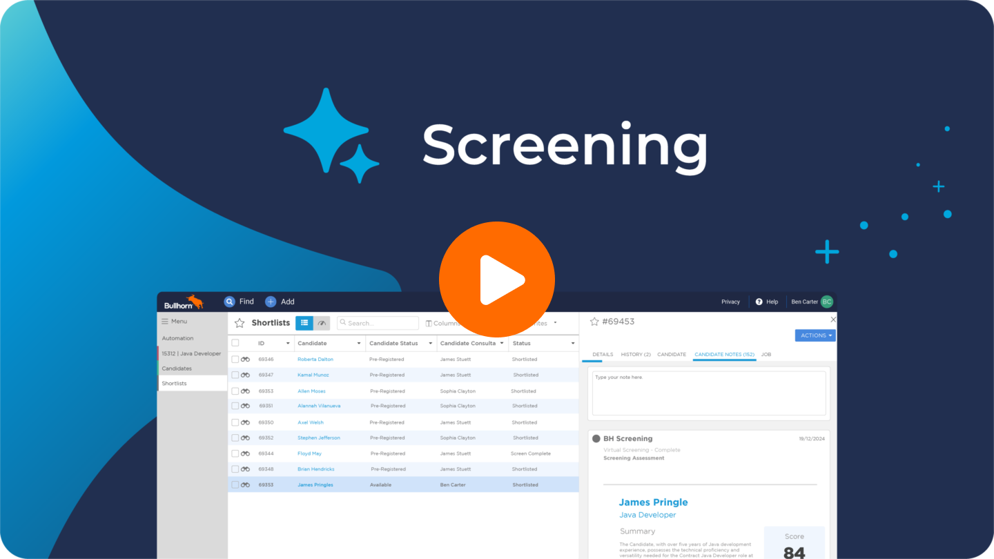
Task: Check the Floyd May row checkbox
Action: 235,454
